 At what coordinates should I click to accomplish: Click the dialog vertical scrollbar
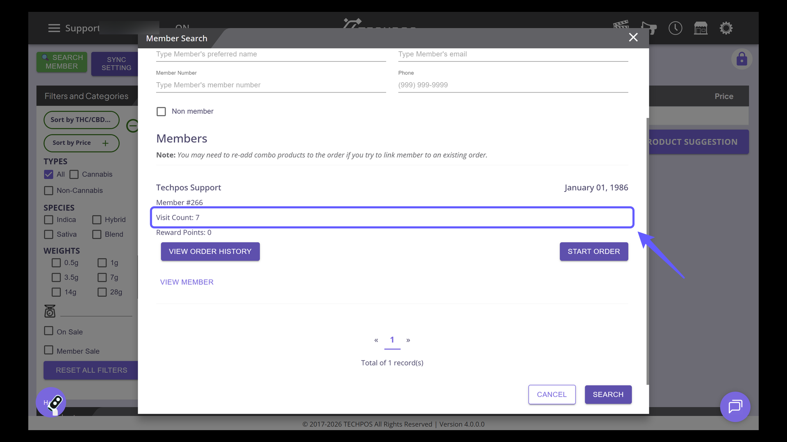(x=648, y=251)
